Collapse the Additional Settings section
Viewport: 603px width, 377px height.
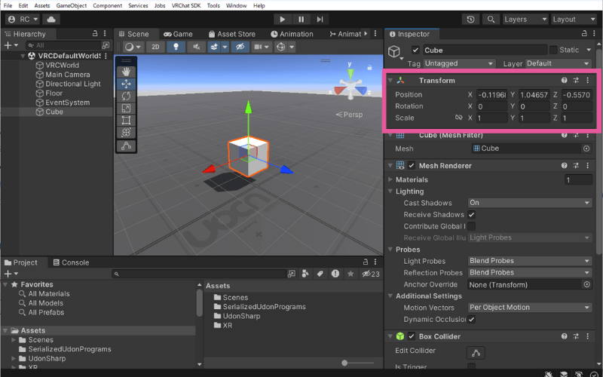[x=390, y=296]
